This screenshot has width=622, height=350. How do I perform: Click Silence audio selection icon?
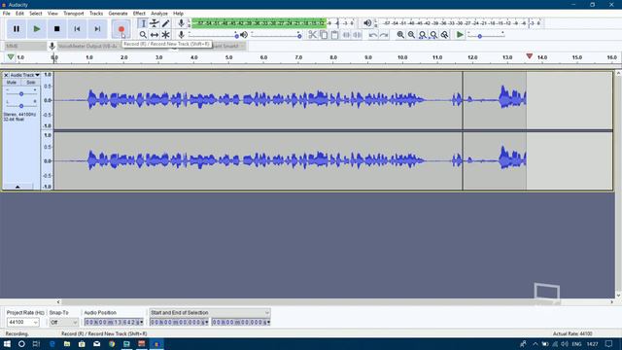tap(357, 35)
